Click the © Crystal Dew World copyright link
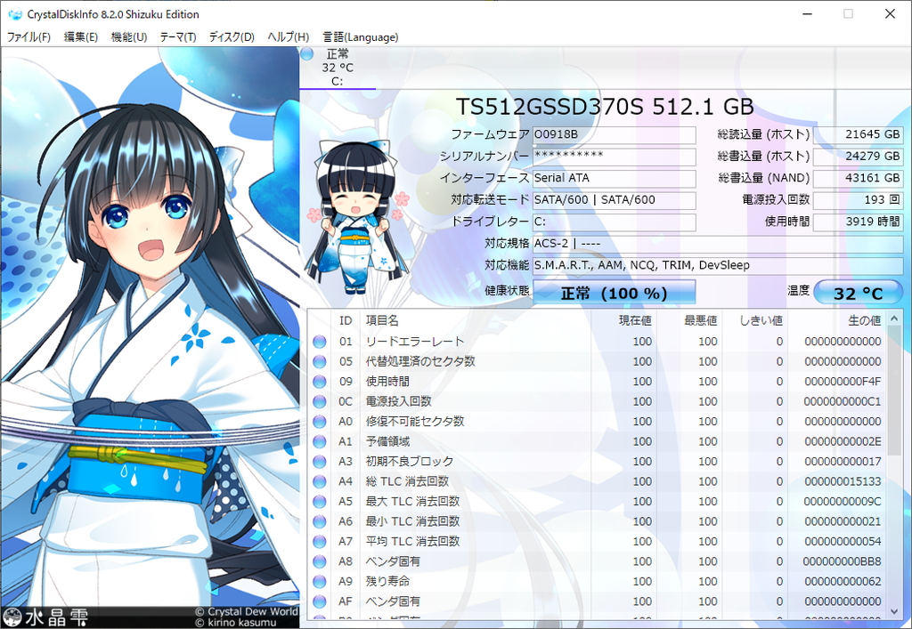 pyautogui.click(x=247, y=611)
